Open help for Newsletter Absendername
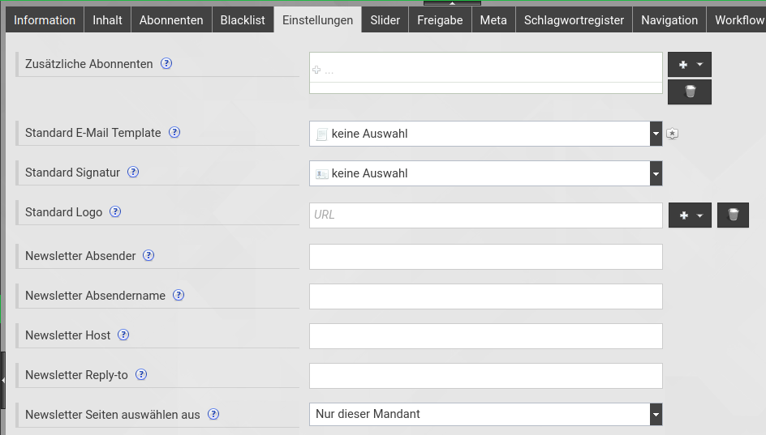 click(179, 295)
